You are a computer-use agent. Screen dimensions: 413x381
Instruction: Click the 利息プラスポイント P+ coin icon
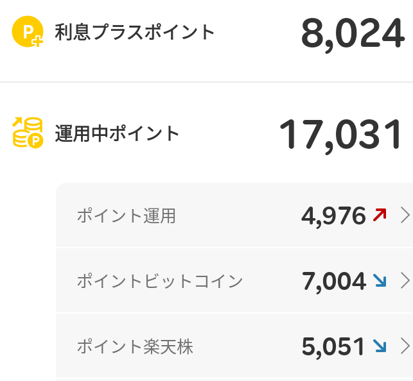[x=27, y=33]
